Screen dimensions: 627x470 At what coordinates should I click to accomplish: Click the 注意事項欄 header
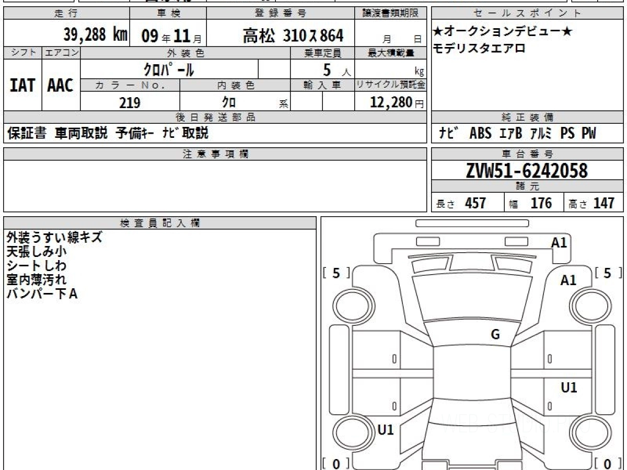(x=215, y=154)
